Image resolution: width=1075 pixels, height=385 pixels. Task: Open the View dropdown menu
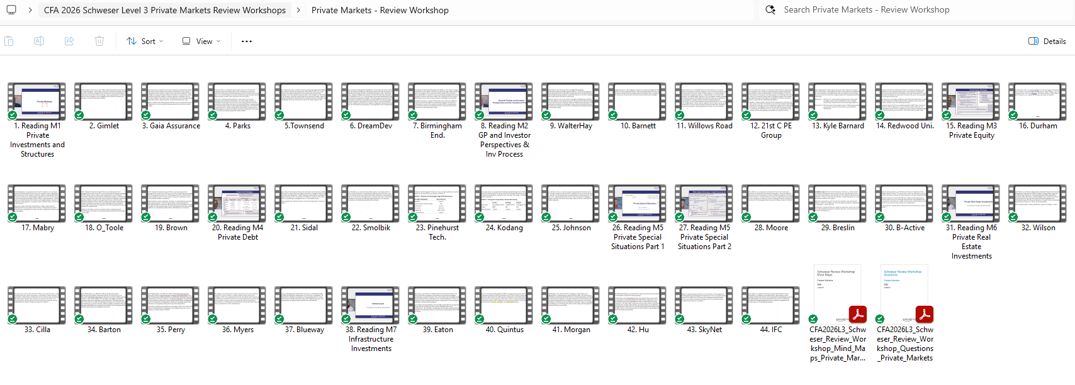coord(201,42)
